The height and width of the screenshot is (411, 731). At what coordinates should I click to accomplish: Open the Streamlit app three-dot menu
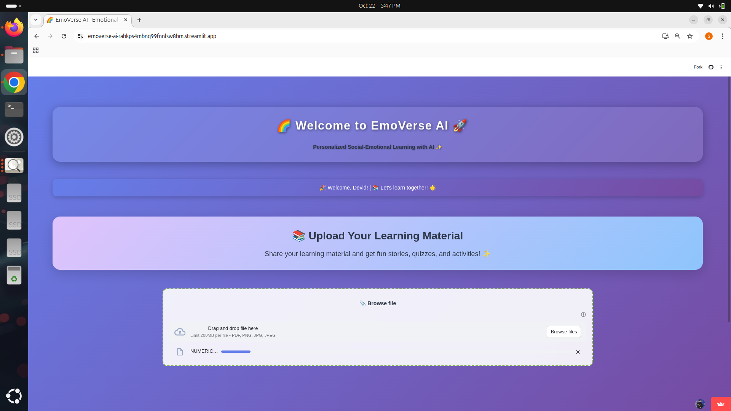[721, 67]
